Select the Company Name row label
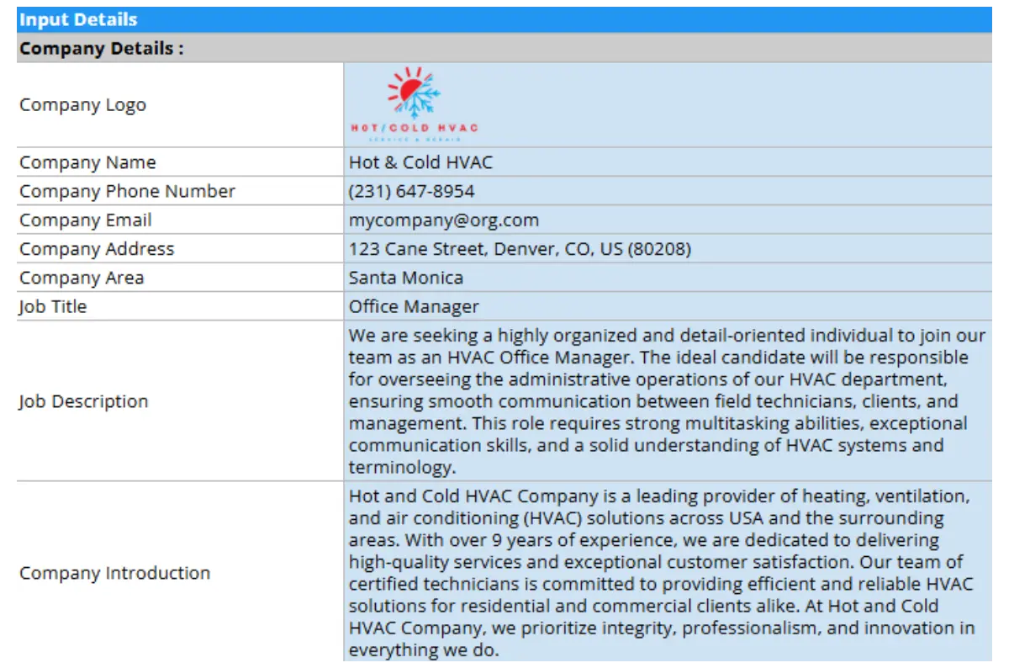The height and width of the screenshot is (668, 1009). 87,162
